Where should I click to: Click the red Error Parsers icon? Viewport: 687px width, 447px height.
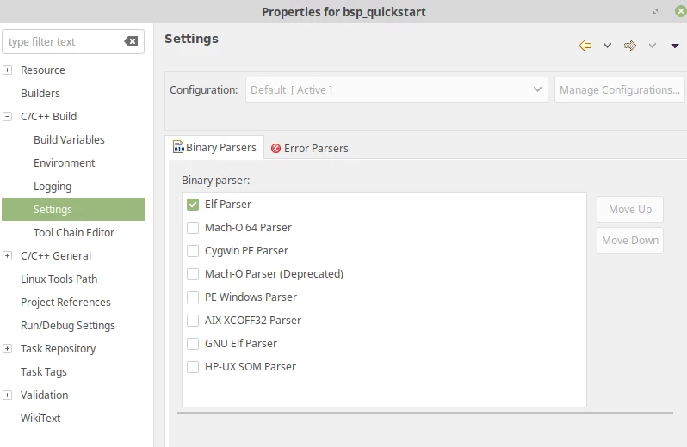tap(275, 148)
